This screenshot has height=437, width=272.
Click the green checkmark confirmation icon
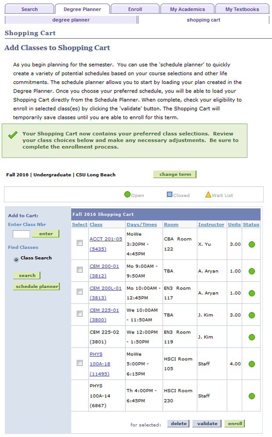pos(13,135)
